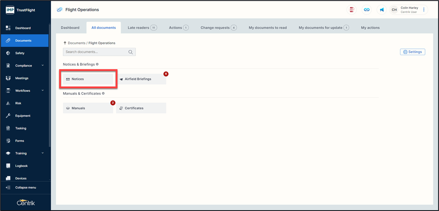Click the Forms pencil icon
The width and height of the screenshot is (439, 211).
click(x=8, y=141)
